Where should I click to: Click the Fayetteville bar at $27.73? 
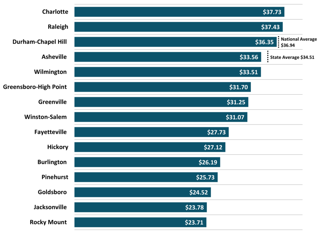pyautogui.click(x=152, y=132)
